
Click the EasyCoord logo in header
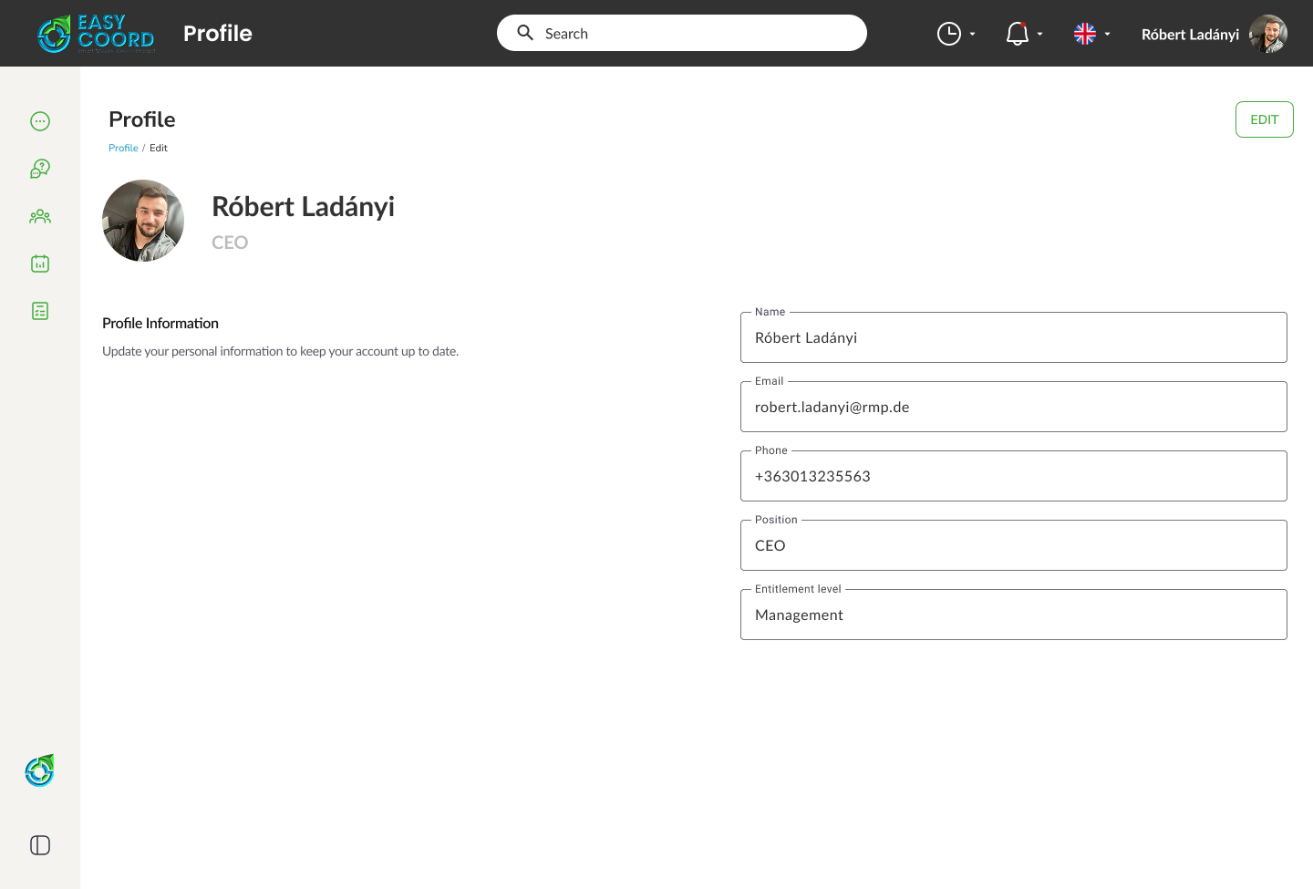click(x=96, y=34)
